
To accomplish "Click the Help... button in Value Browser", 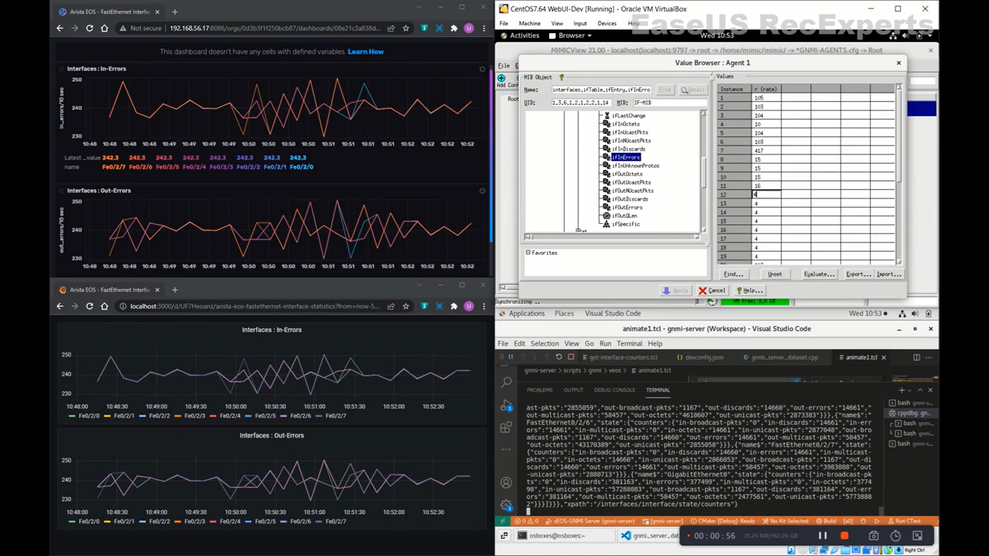I will point(750,291).
